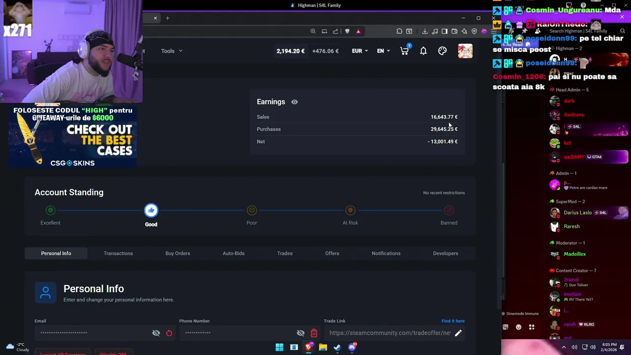This screenshot has height=355, width=631.
Task: Show hidden system tray icons chevron
Action: (x=564, y=347)
